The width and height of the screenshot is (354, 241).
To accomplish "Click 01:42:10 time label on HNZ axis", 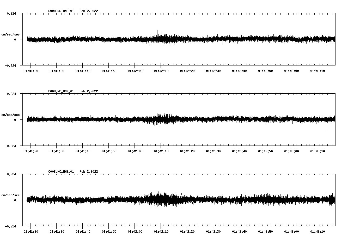I will (x=161, y=232).
